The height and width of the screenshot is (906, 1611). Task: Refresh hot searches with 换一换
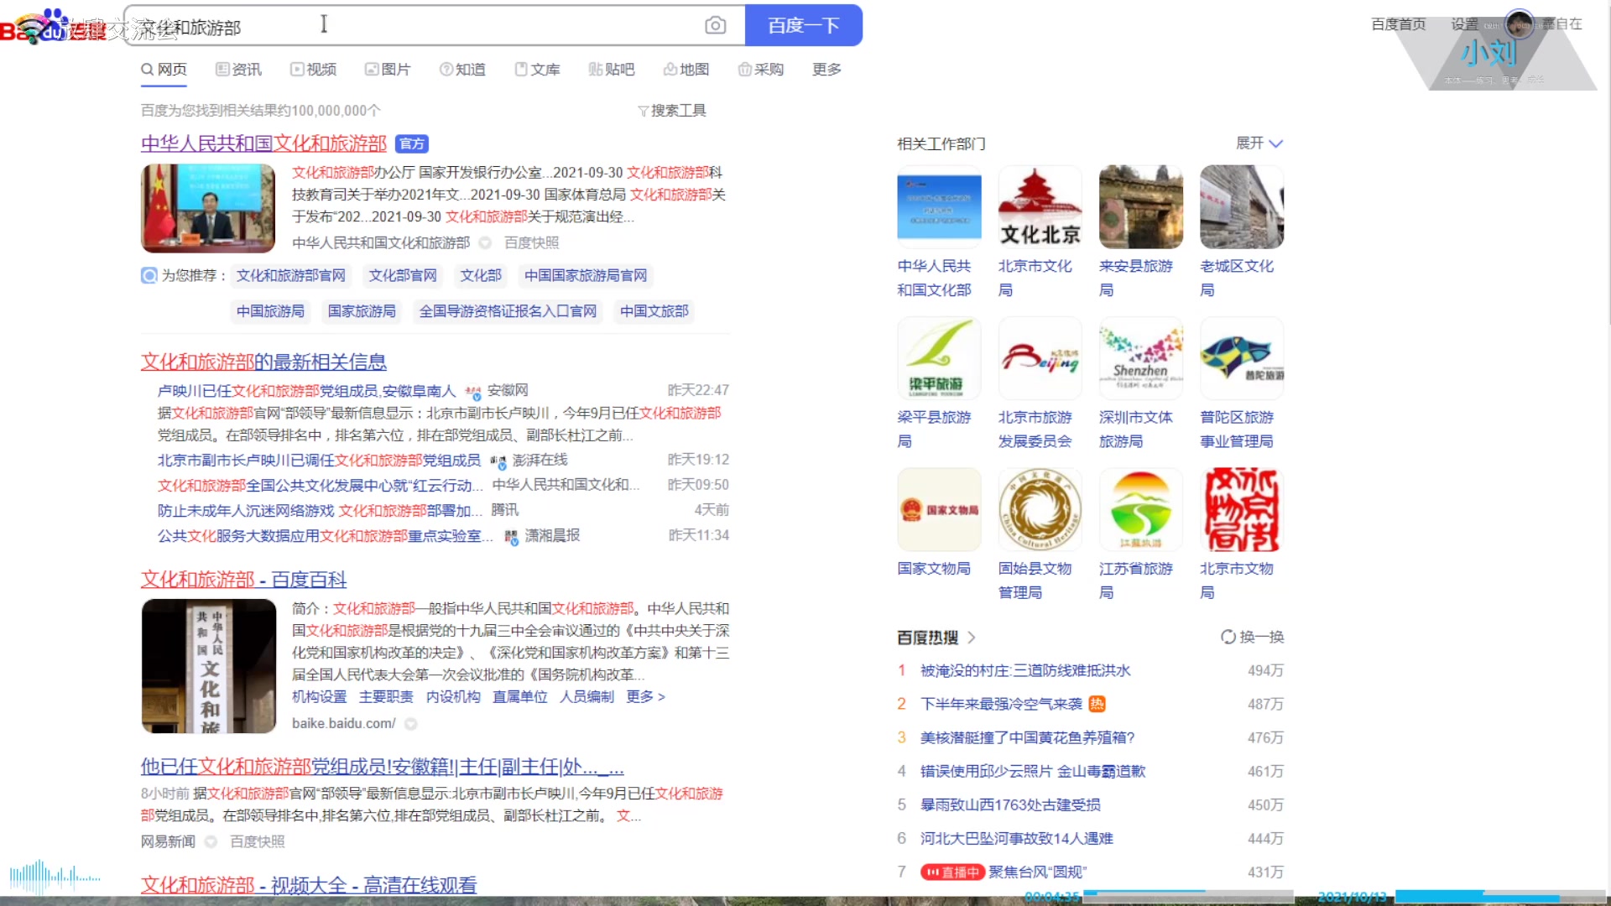[1252, 638]
